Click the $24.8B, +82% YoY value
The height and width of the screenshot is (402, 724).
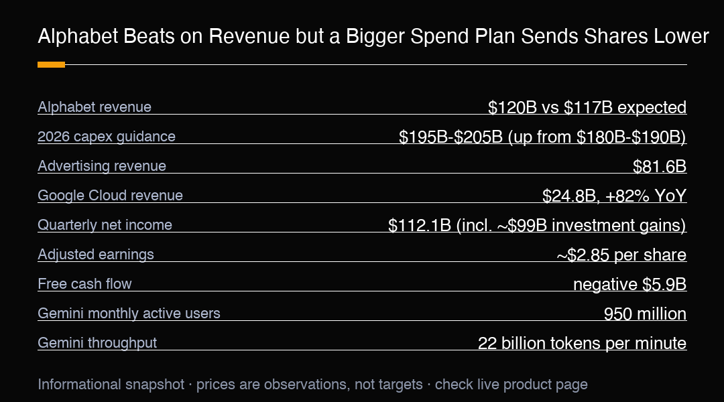pos(614,196)
